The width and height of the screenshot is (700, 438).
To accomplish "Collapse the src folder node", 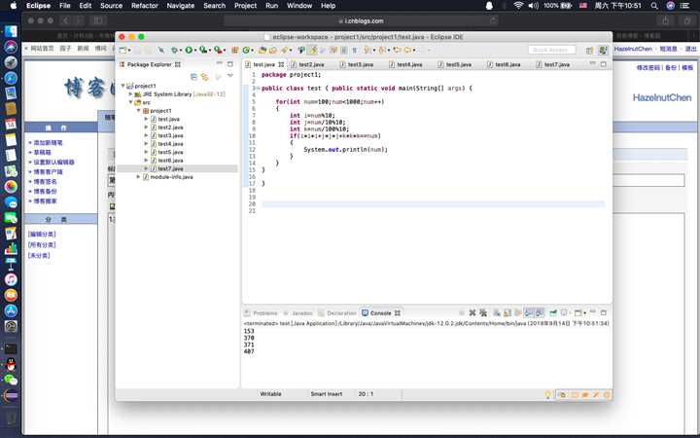I will (x=131, y=102).
